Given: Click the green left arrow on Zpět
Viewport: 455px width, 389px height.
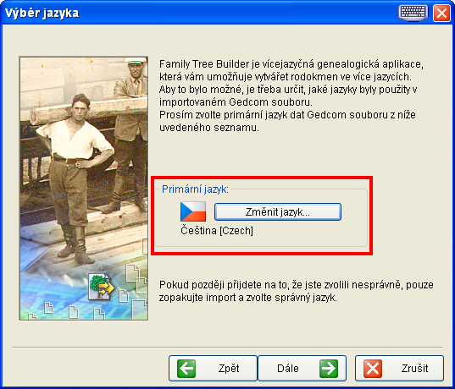Looking at the screenshot, I should pyautogui.click(x=186, y=369).
